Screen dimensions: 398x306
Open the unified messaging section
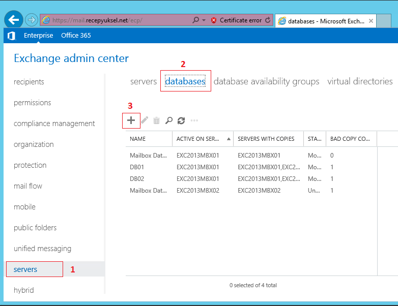(43, 249)
